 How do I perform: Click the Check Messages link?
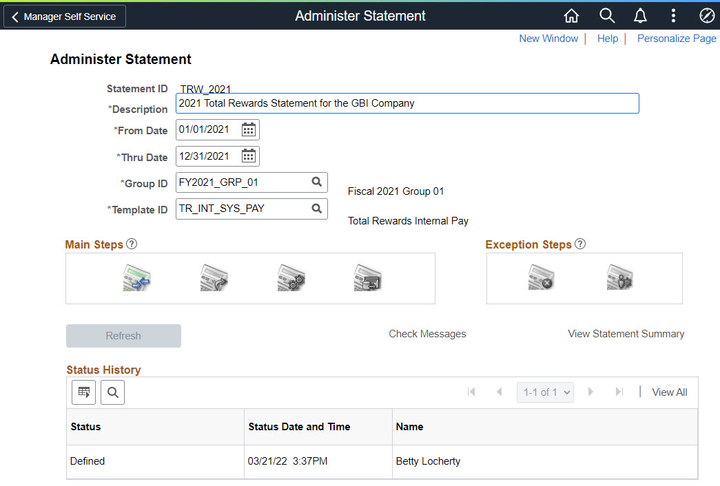[x=427, y=334]
